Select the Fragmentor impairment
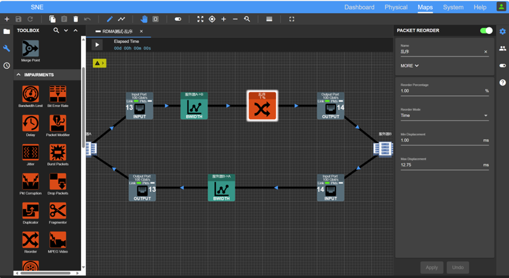Screen dimensions: 509x278 [58, 213]
